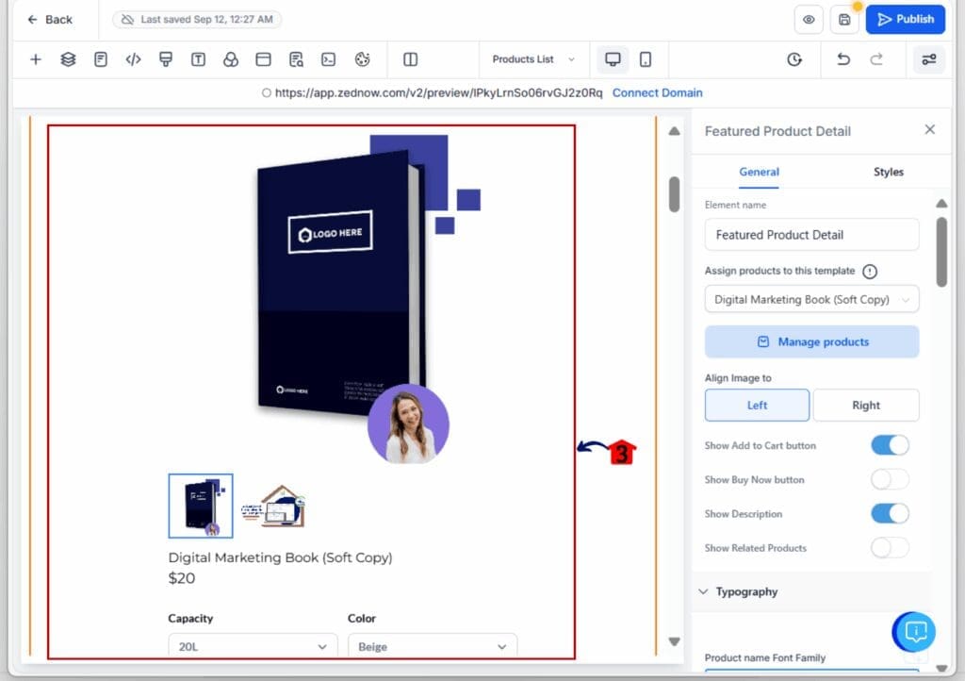Screen dimensions: 965x681
Task: Click the undo icon
Action: click(x=843, y=58)
